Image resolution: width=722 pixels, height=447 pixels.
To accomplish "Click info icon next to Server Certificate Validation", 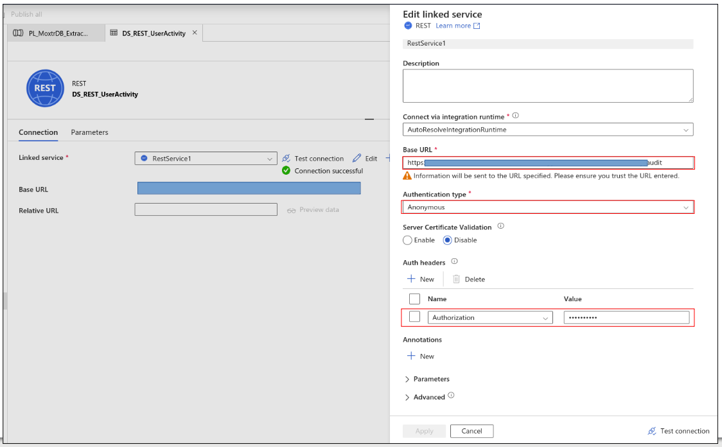I will pos(501,226).
